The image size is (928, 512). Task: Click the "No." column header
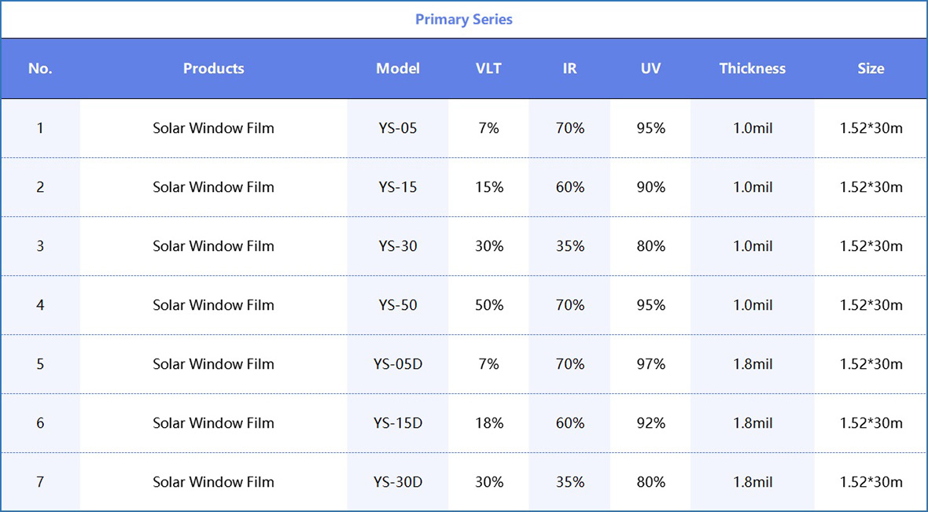[40, 68]
